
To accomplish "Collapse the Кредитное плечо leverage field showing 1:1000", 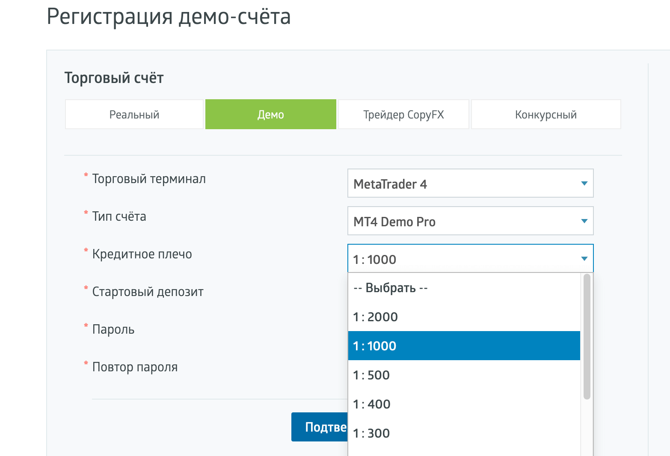I will tap(464, 259).
